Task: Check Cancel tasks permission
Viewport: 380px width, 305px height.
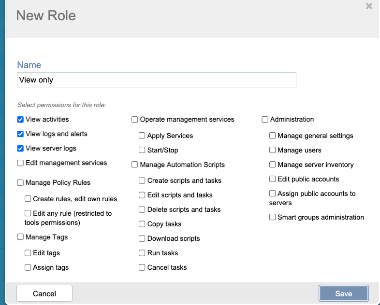Action: (x=142, y=267)
